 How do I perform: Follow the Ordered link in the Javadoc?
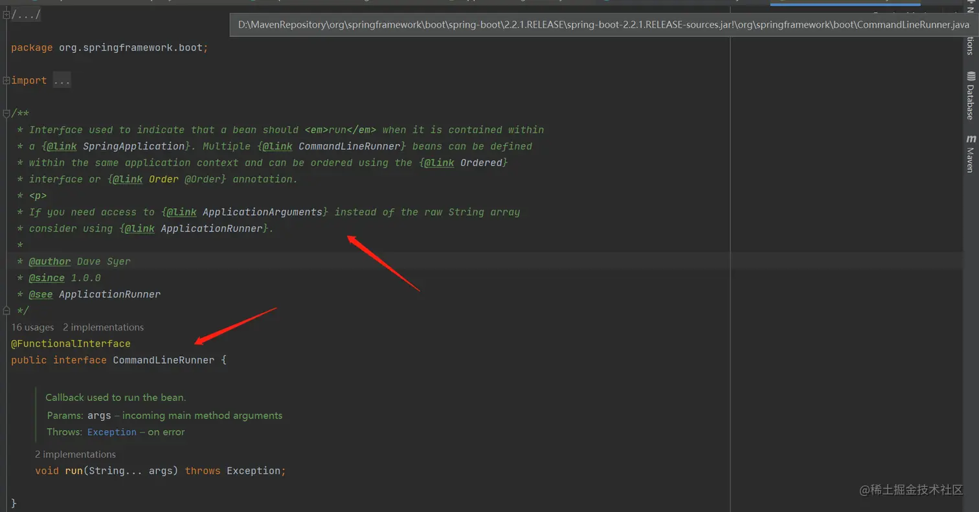(x=481, y=163)
